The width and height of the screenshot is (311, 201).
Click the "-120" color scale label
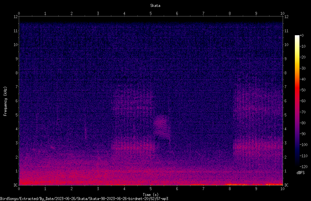click(304, 167)
